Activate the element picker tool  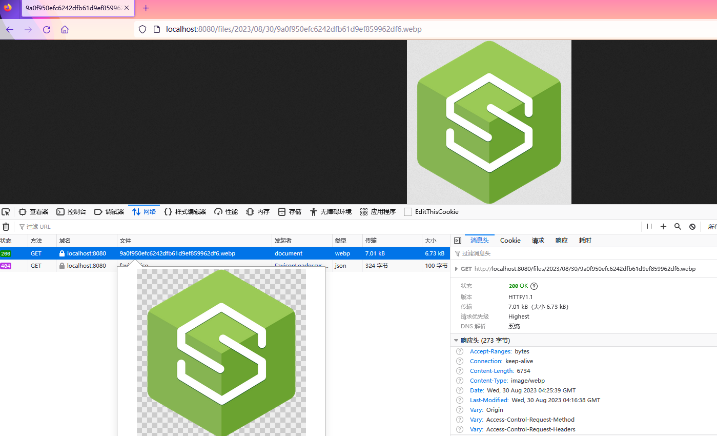6,212
